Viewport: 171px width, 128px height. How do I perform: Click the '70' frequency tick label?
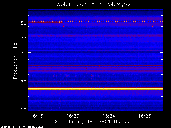coord(24,82)
